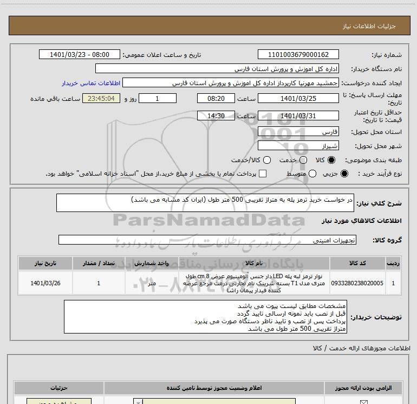
Task: Select the خدمت radio button
Action: pos(303,160)
